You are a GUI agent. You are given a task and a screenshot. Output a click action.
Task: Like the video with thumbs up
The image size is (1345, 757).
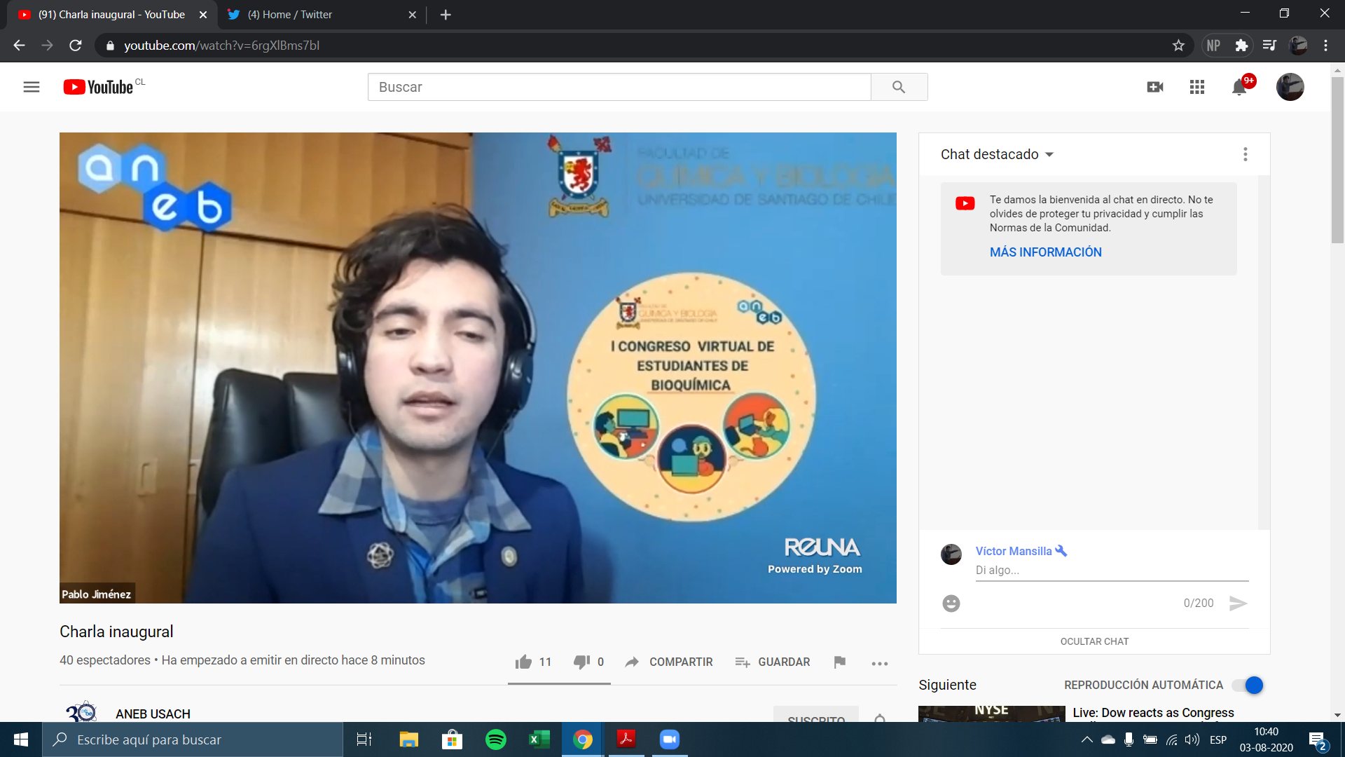pyautogui.click(x=523, y=662)
